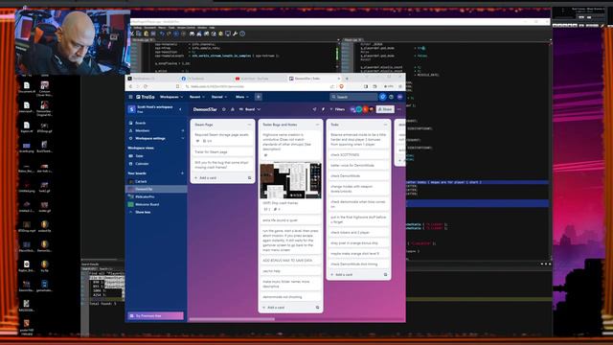Open the Calendar workspace view

coord(142,164)
